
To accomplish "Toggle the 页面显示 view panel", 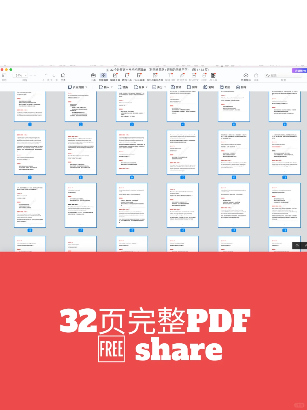I will [x=246, y=77].
